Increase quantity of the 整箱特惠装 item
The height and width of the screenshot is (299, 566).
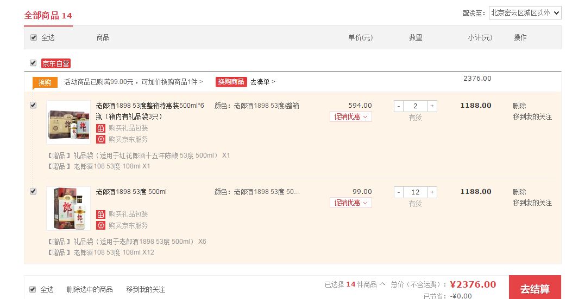click(432, 106)
